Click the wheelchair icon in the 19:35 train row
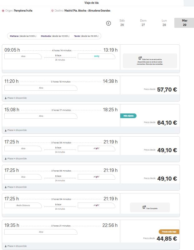194x250 pixels. coord(6,246)
